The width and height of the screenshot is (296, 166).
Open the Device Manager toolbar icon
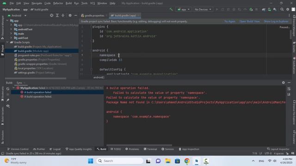pos(269,9)
